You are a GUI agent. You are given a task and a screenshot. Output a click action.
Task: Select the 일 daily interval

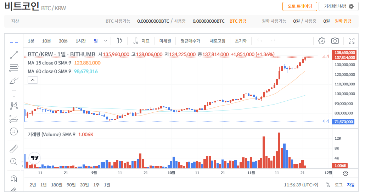pyautogui.click(x=96, y=41)
